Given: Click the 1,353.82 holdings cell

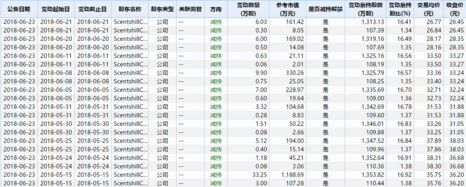Looking at the screenshot, I should [x=365, y=175].
